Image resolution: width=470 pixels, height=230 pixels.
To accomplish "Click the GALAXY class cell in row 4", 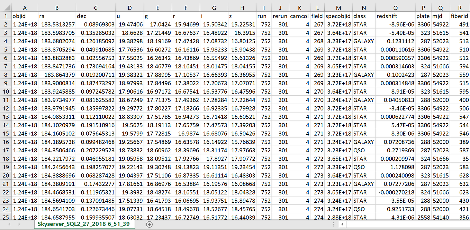I will 363,41.
